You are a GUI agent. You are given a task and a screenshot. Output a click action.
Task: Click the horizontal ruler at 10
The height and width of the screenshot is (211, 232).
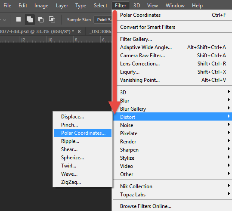pos(50,40)
